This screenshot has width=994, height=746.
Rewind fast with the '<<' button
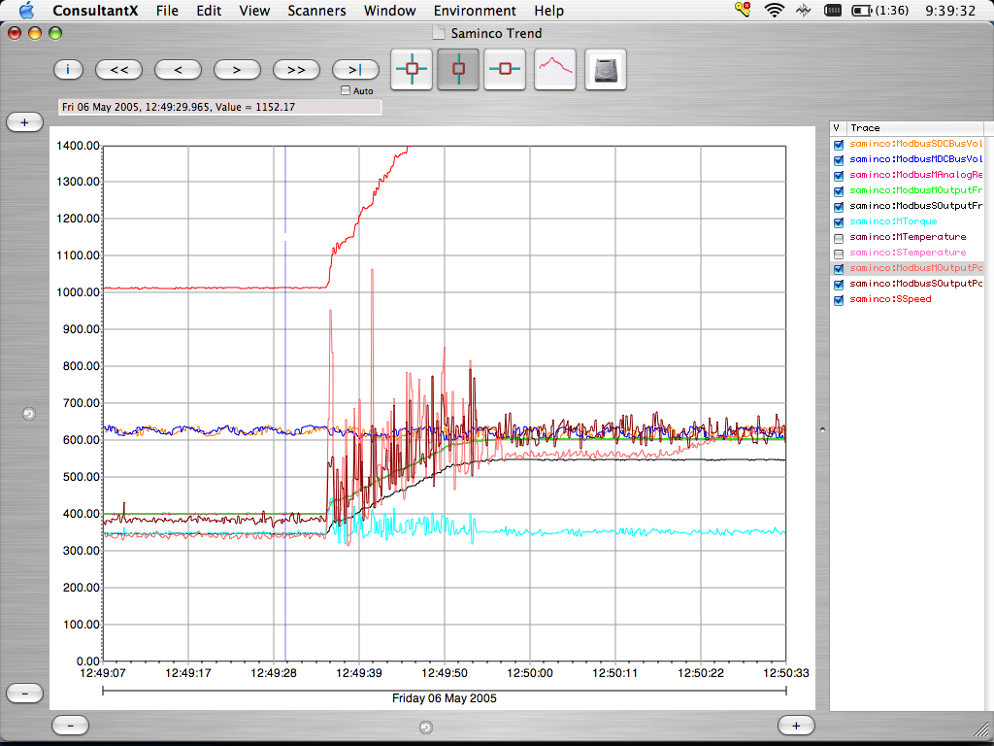(120, 69)
